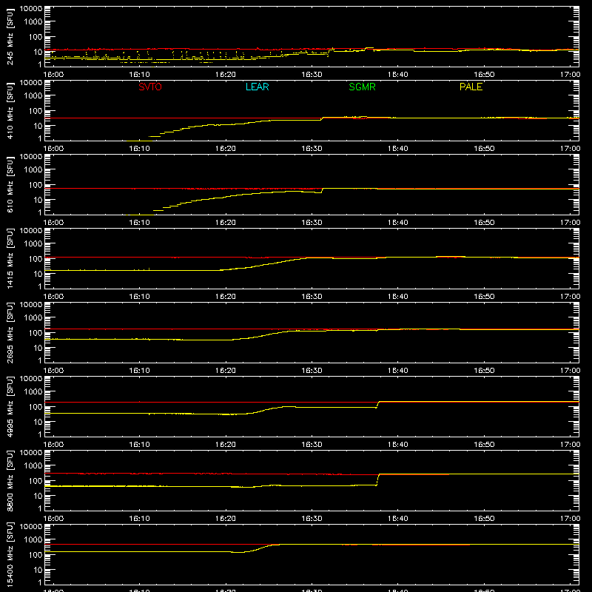Image resolution: width=592 pixels, height=592 pixels.
Task: Select the 8800 MHz [SFU] axis label
Action: [x=10, y=480]
